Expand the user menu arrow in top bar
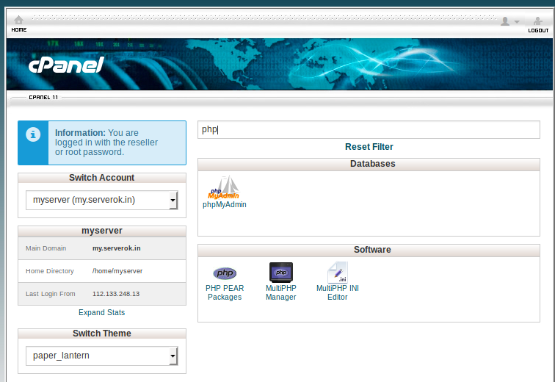The height and width of the screenshot is (382, 555). coord(517,22)
